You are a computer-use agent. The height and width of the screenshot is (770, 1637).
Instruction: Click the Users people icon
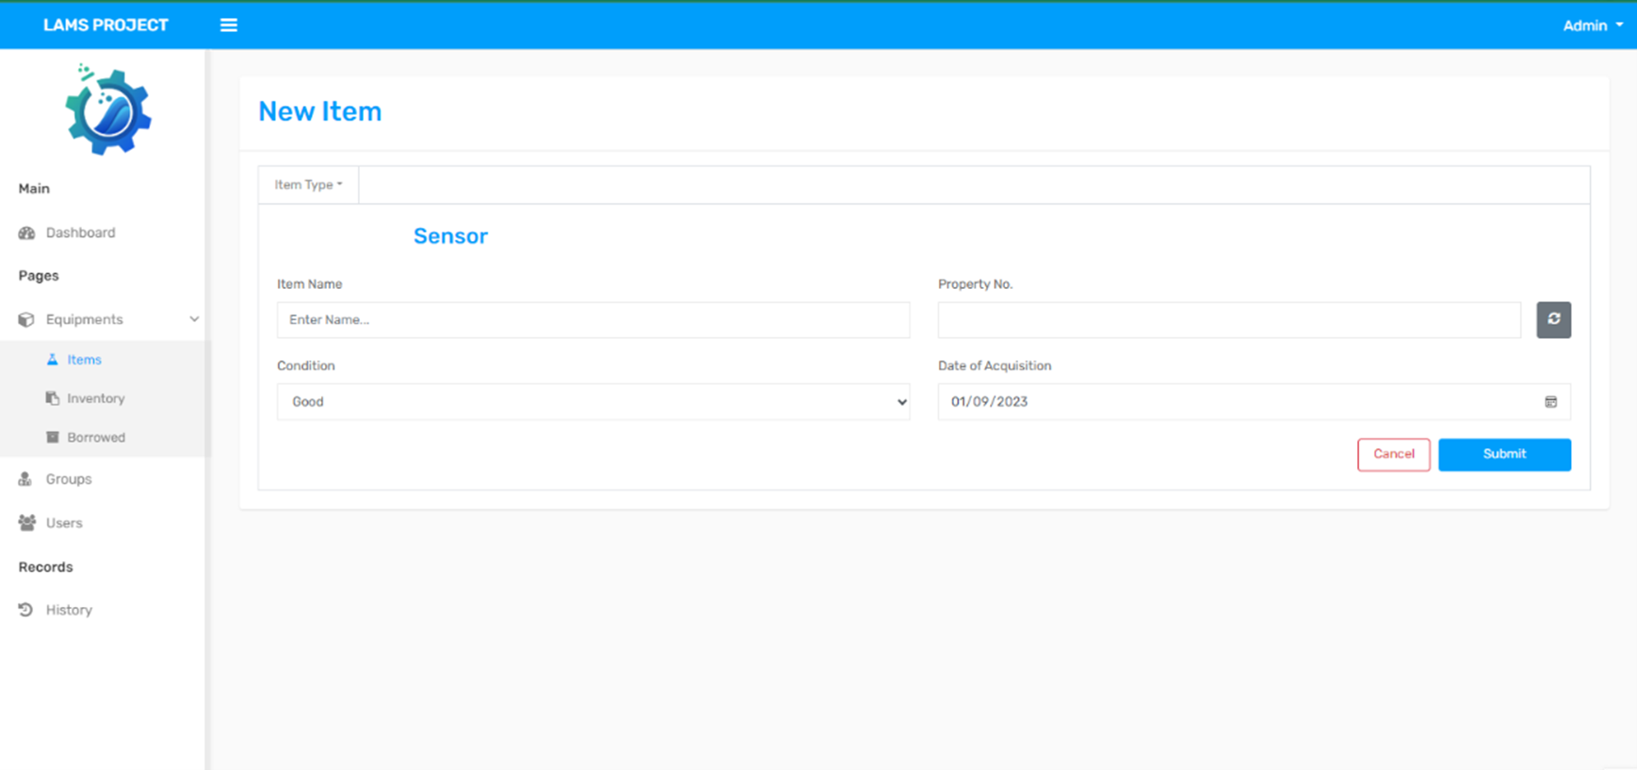pos(27,522)
